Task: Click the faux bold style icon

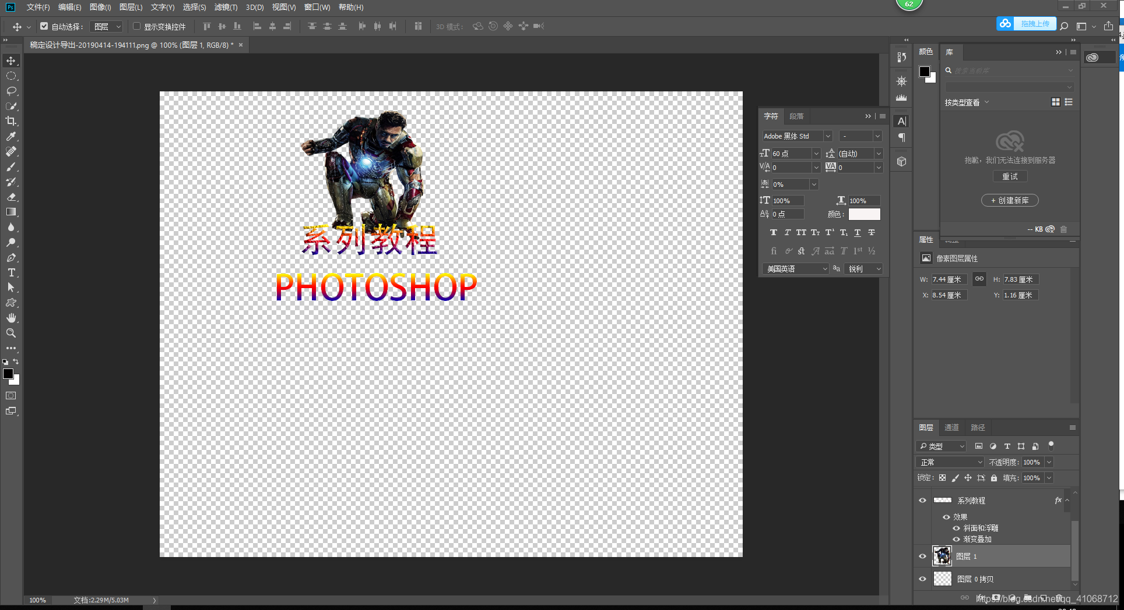Action: tap(774, 232)
